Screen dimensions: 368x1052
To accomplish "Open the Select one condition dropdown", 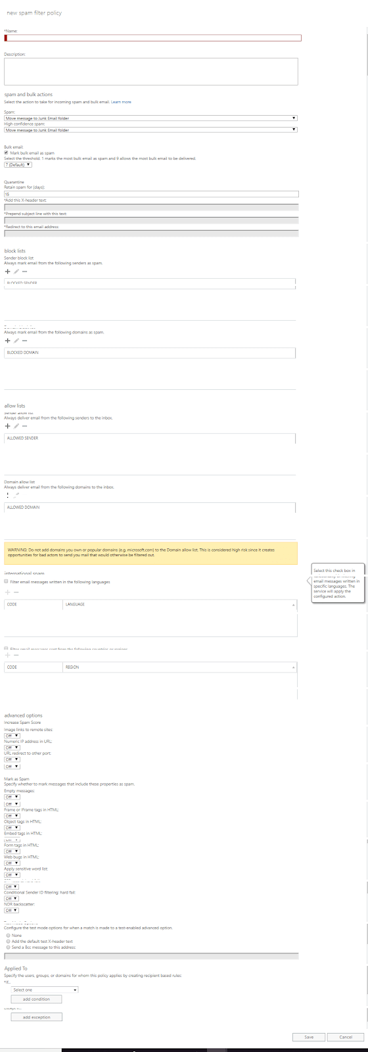I will click(x=45, y=990).
